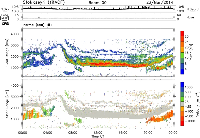The width and height of the screenshot is (200, 138).
Task: Click the '08:00' time axis label
Action: tap(73, 133)
